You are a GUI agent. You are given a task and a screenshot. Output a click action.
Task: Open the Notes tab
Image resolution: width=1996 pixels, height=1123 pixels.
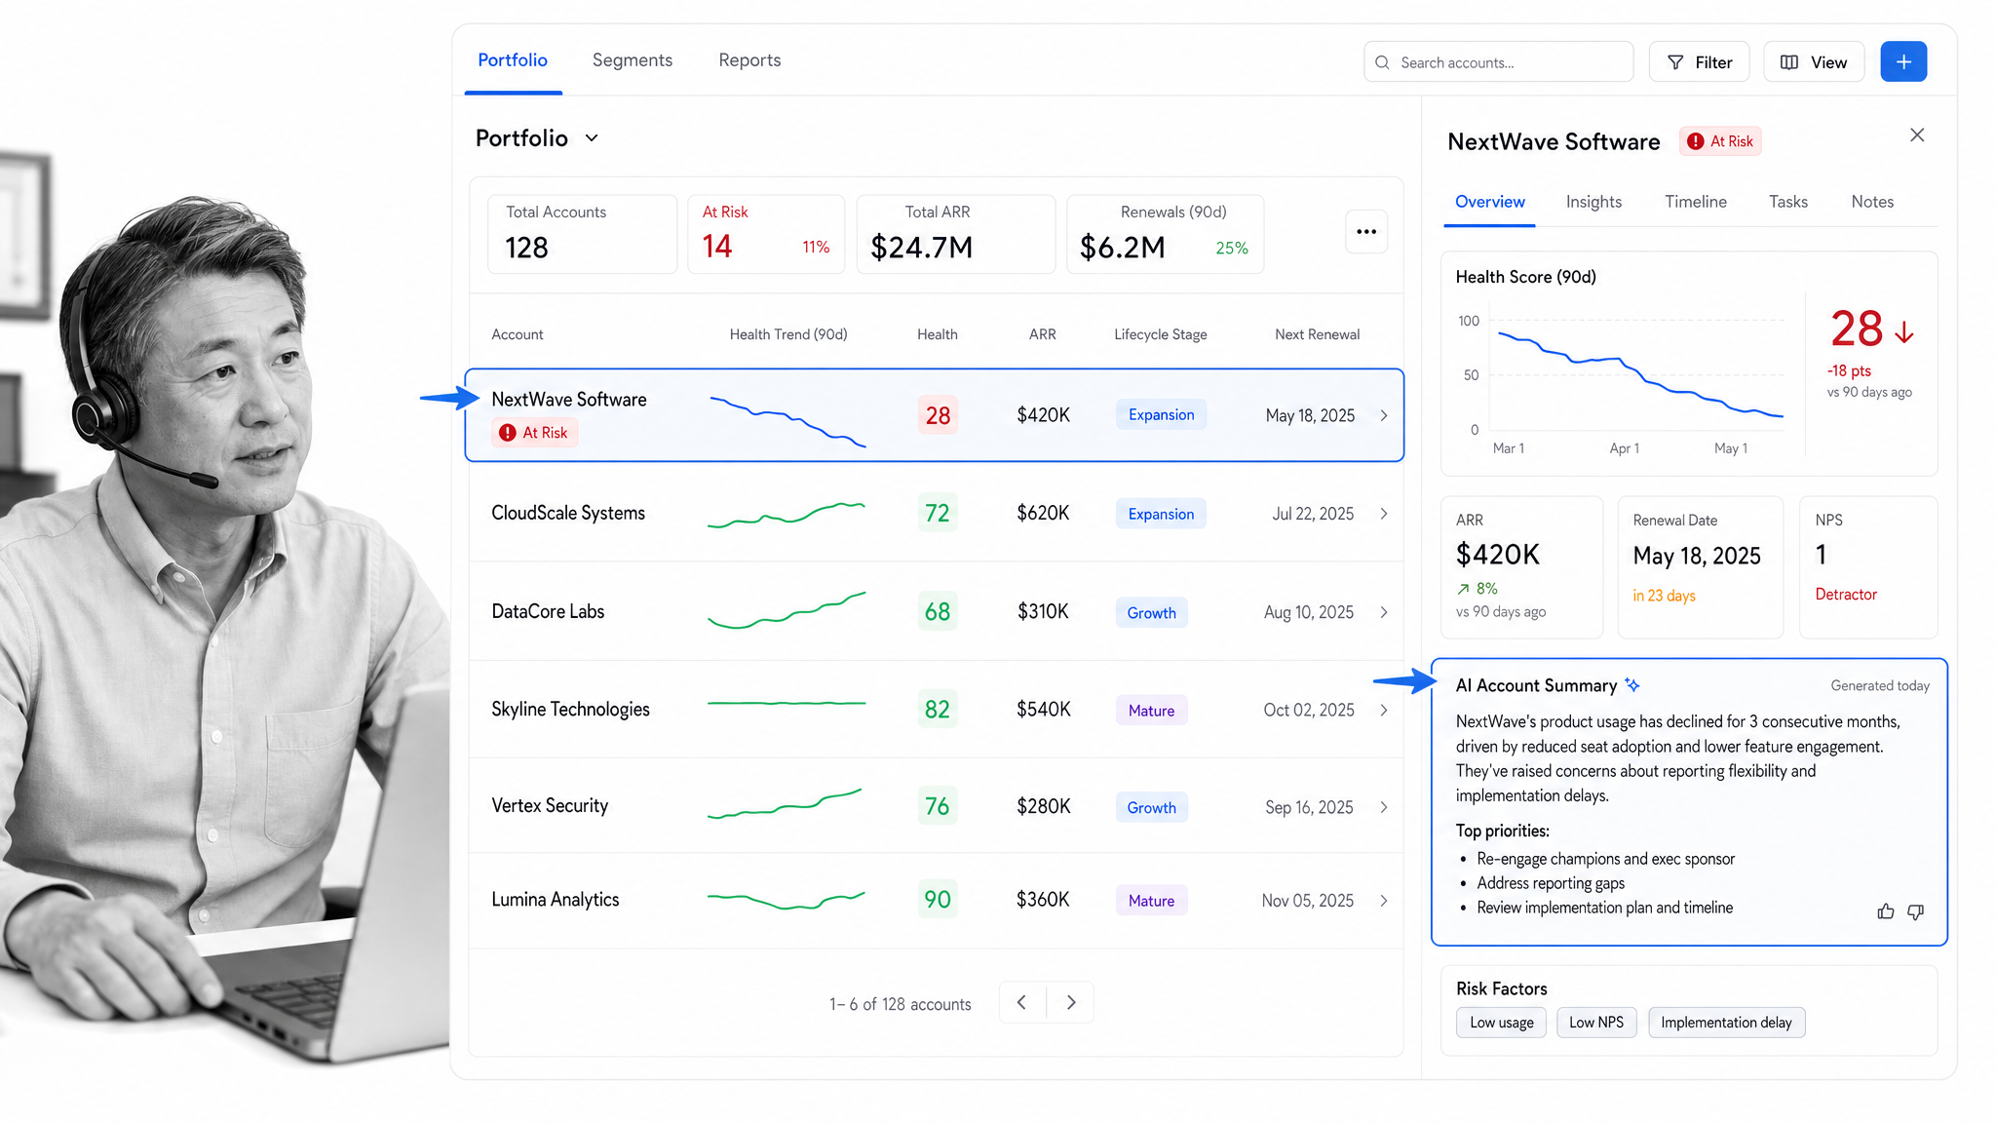[x=1872, y=202]
